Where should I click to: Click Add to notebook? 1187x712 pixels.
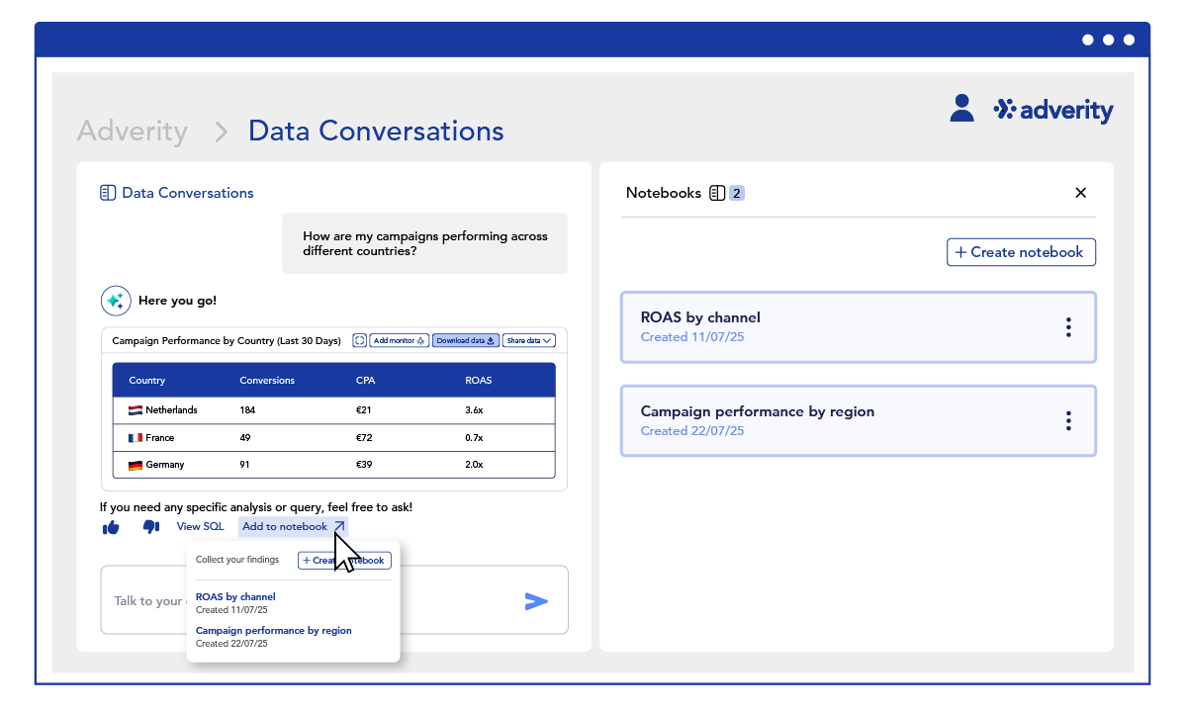pyautogui.click(x=286, y=526)
